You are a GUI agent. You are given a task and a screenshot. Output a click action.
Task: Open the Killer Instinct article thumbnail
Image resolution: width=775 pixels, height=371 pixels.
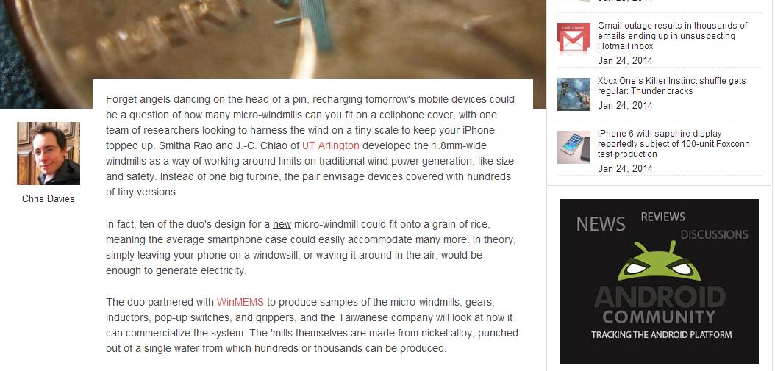[574, 94]
